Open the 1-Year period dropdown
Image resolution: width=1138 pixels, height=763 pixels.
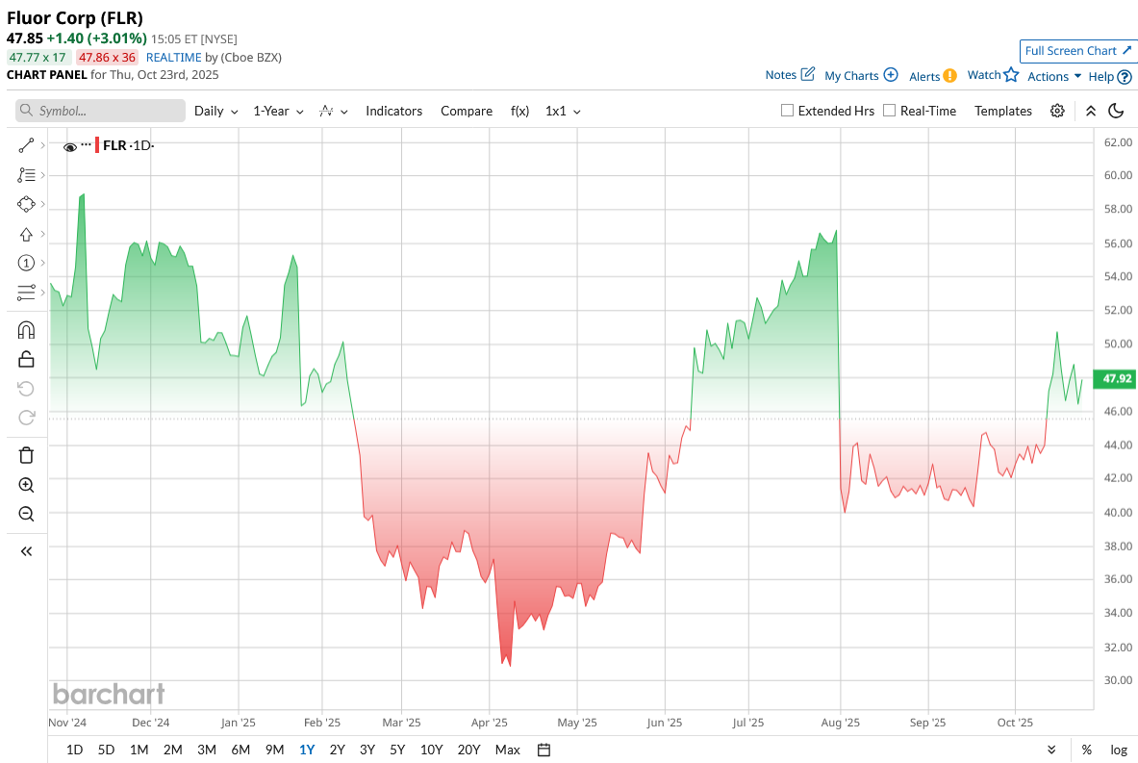pos(278,111)
